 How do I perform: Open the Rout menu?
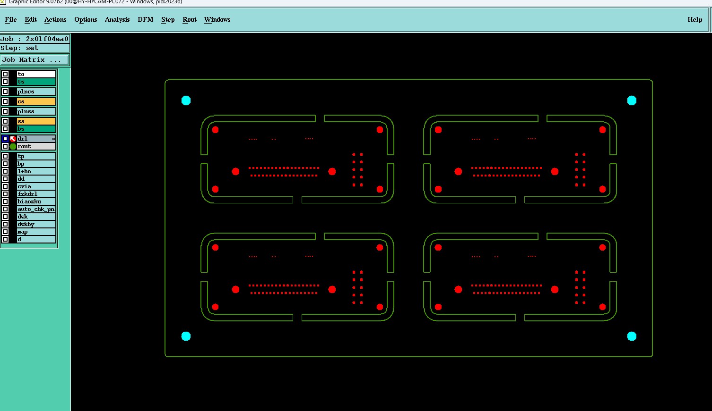point(190,19)
